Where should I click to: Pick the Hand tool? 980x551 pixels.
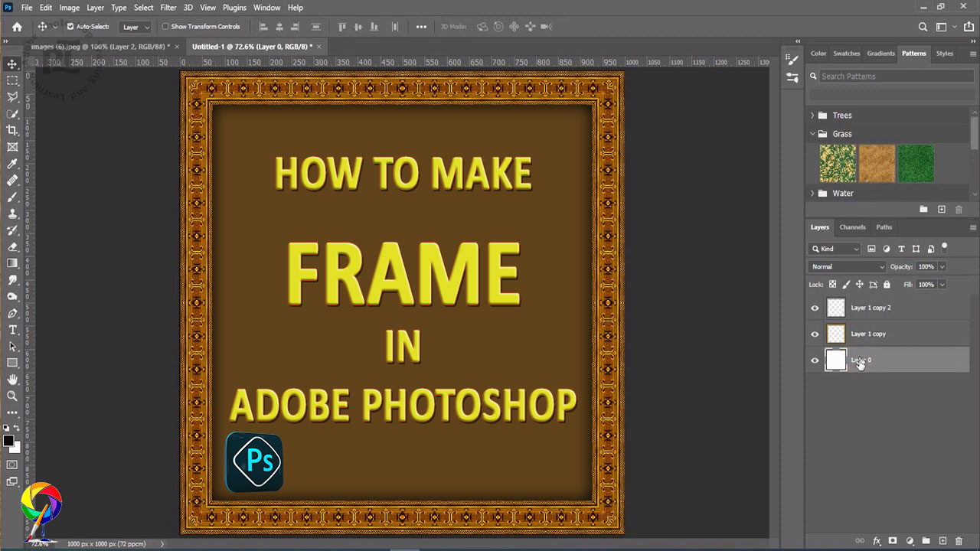(12, 380)
